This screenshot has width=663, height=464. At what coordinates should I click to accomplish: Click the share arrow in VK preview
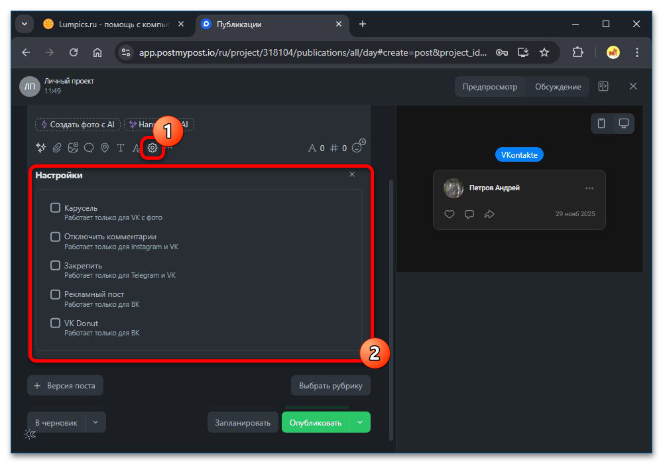[489, 214]
